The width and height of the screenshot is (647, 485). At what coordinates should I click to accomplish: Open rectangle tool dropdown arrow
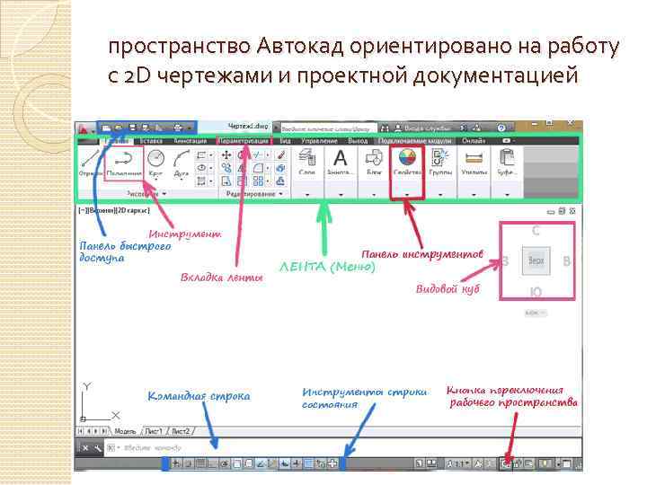pos(211,155)
